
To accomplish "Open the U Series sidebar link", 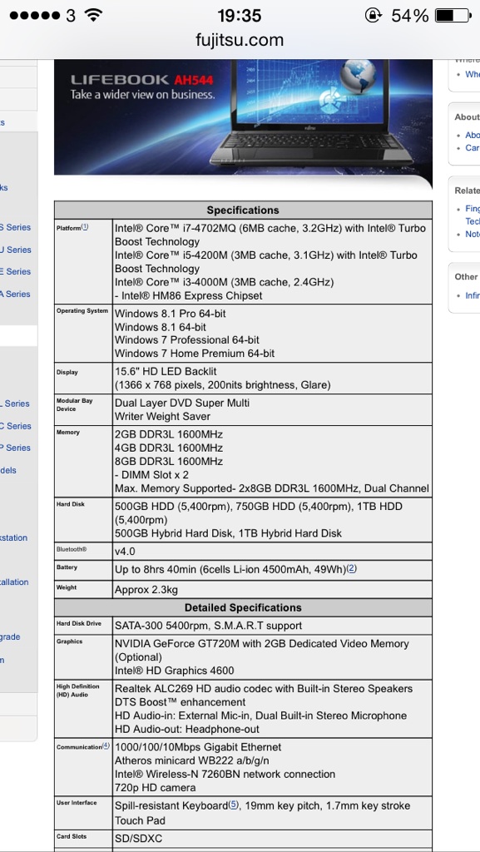I will pyautogui.click(x=15, y=250).
